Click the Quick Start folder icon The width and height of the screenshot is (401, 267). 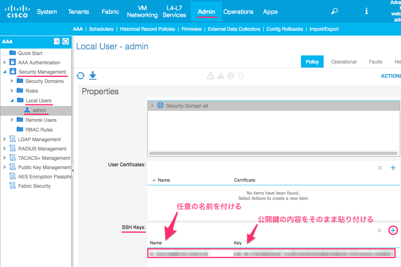tap(13, 53)
